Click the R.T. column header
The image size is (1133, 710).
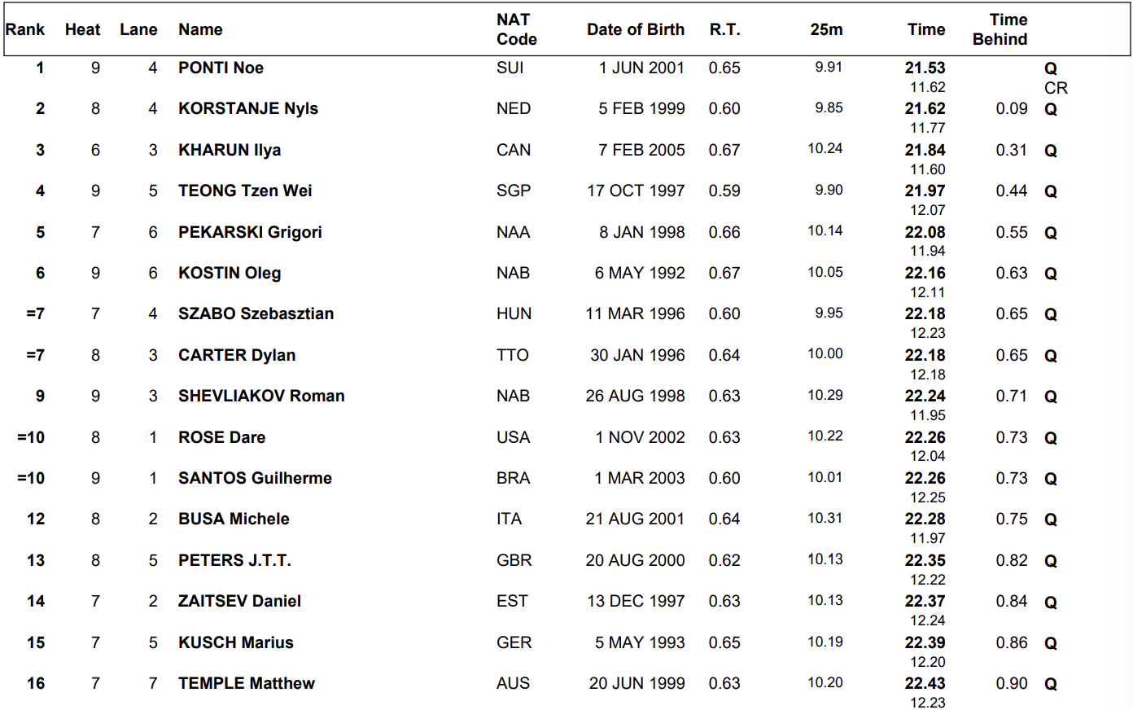point(724,29)
